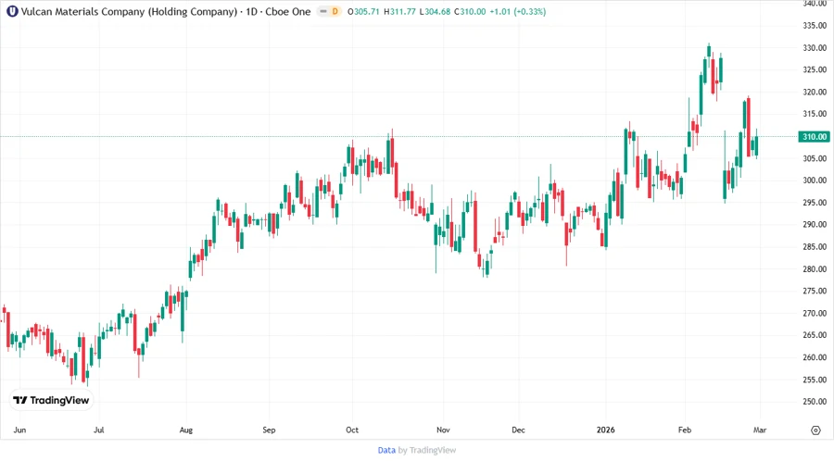The height and width of the screenshot is (461, 834).
Task: Click the 2026 label on time axis
Action: pyautogui.click(x=606, y=430)
